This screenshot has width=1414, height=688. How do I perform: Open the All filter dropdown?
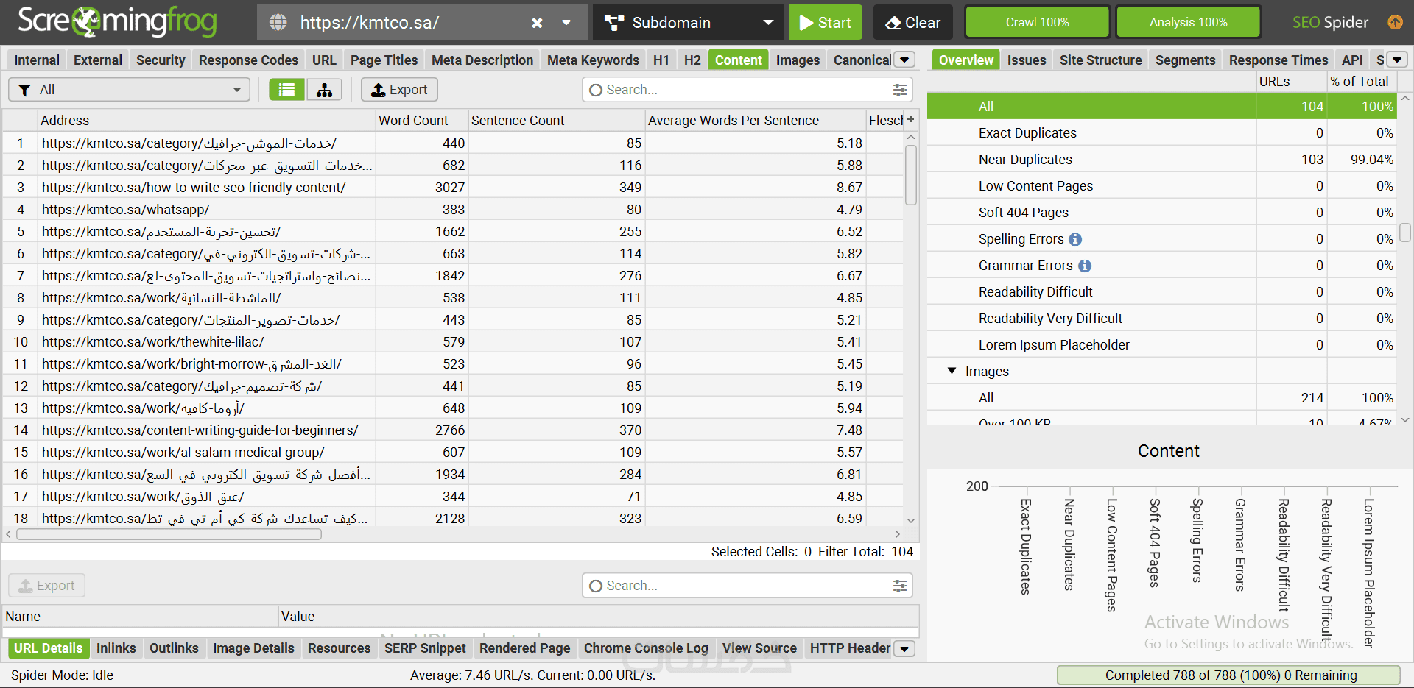click(x=130, y=90)
